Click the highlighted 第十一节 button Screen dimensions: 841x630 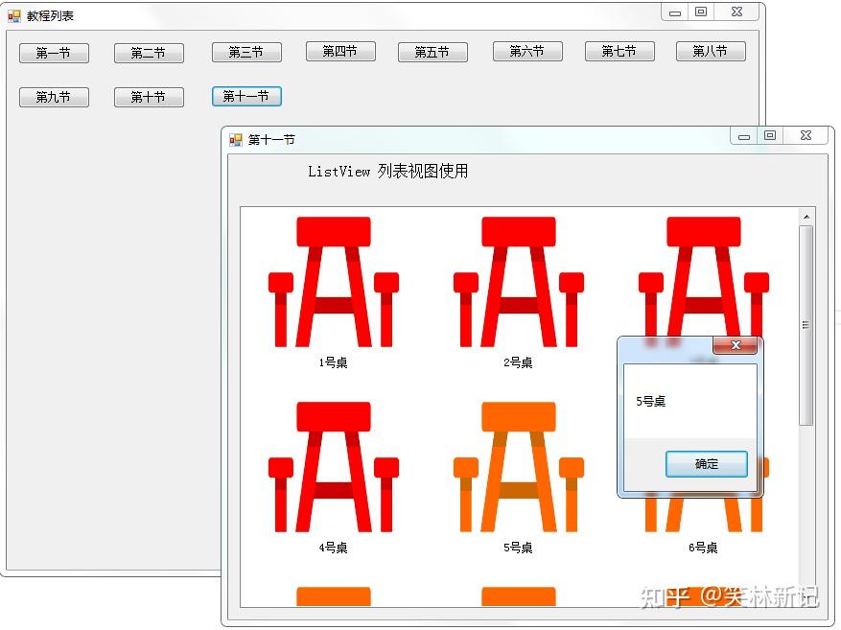click(x=246, y=97)
